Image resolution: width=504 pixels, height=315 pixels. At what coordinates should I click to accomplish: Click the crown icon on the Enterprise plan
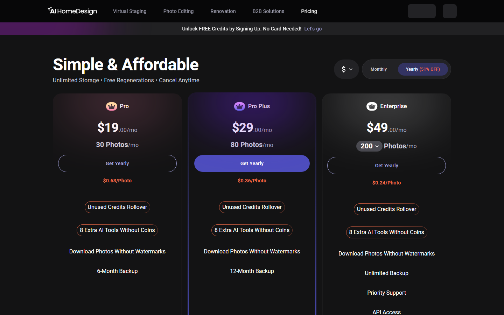pyautogui.click(x=372, y=106)
